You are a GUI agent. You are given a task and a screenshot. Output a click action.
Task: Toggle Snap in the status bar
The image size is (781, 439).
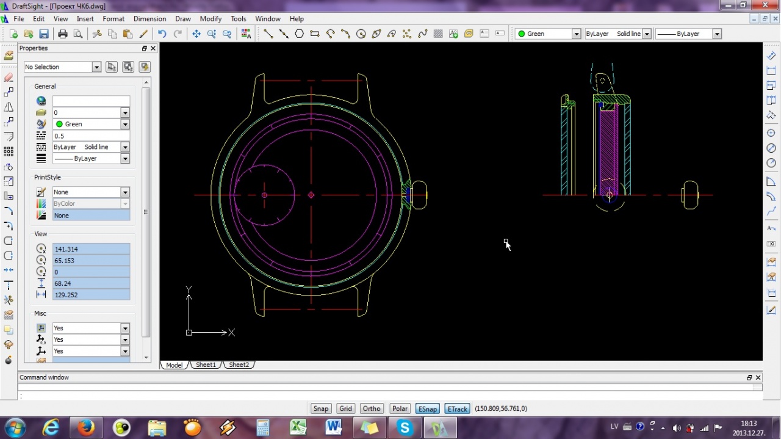pos(320,409)
